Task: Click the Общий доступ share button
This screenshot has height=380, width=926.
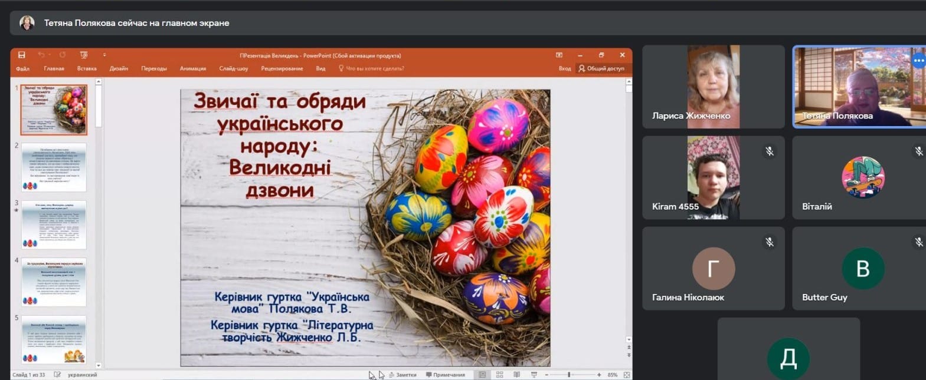Action: coord(601,68)
